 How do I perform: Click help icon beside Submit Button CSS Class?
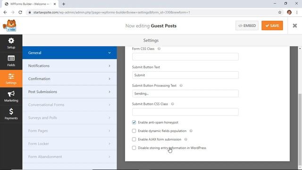pyautogui.click(x=173, y=104)
